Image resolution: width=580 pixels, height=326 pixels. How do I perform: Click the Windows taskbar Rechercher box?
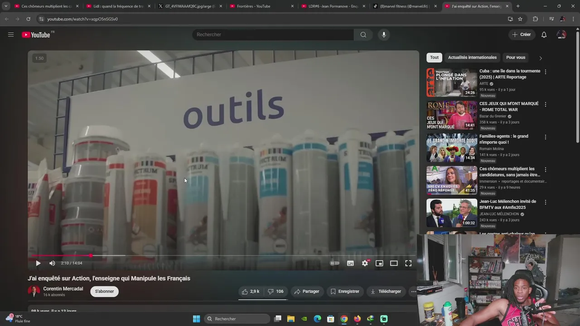pos(237,319)
